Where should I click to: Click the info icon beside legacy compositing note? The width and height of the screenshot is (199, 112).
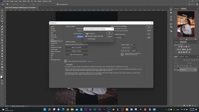65,61
